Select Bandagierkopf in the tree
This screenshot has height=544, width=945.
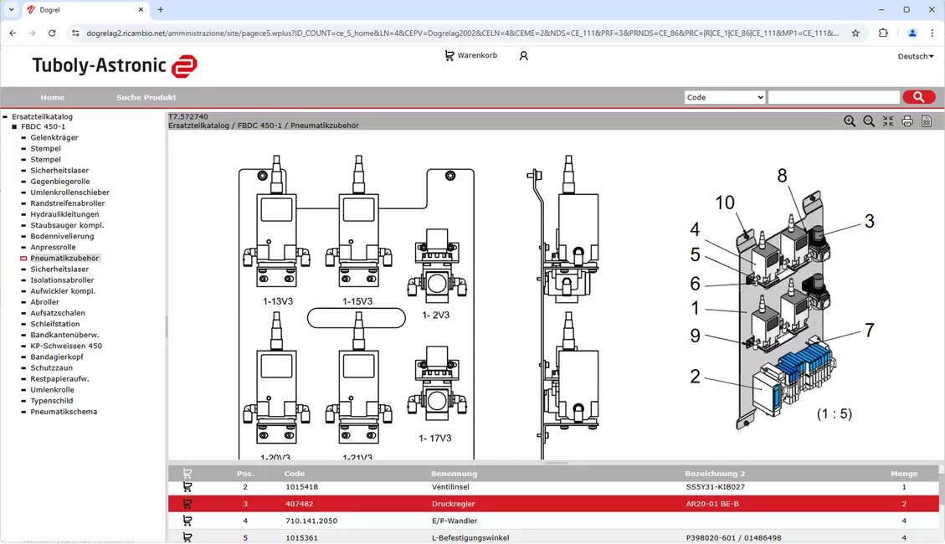coord(57,357)
